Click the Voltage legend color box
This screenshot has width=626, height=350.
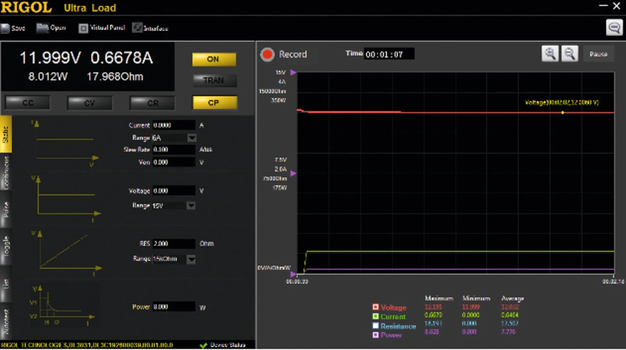[x=376, y=307]
